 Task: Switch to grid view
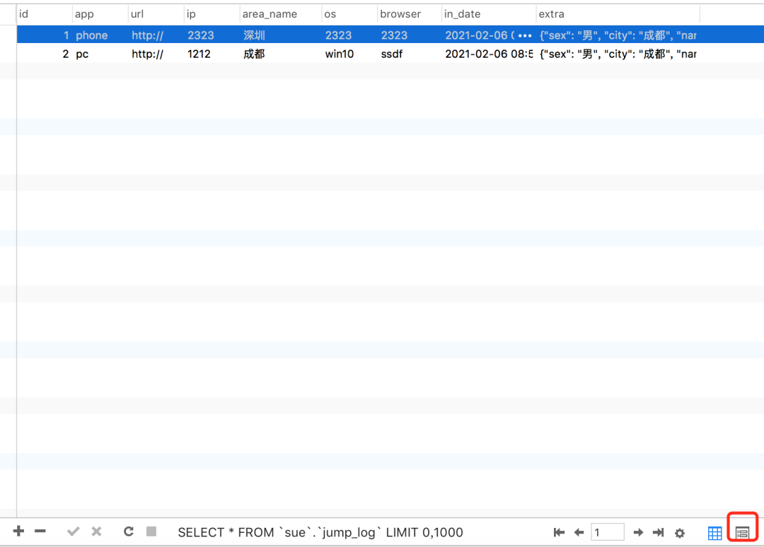pyautogui.click(x=714, y=532)
